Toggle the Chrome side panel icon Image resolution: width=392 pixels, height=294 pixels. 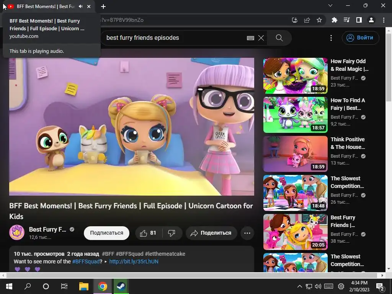[x=359, y=20]
